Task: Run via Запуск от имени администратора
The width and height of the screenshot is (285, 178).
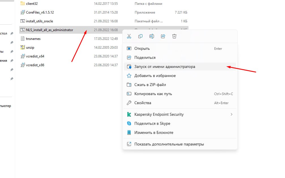Action: (x=180, y=67)
